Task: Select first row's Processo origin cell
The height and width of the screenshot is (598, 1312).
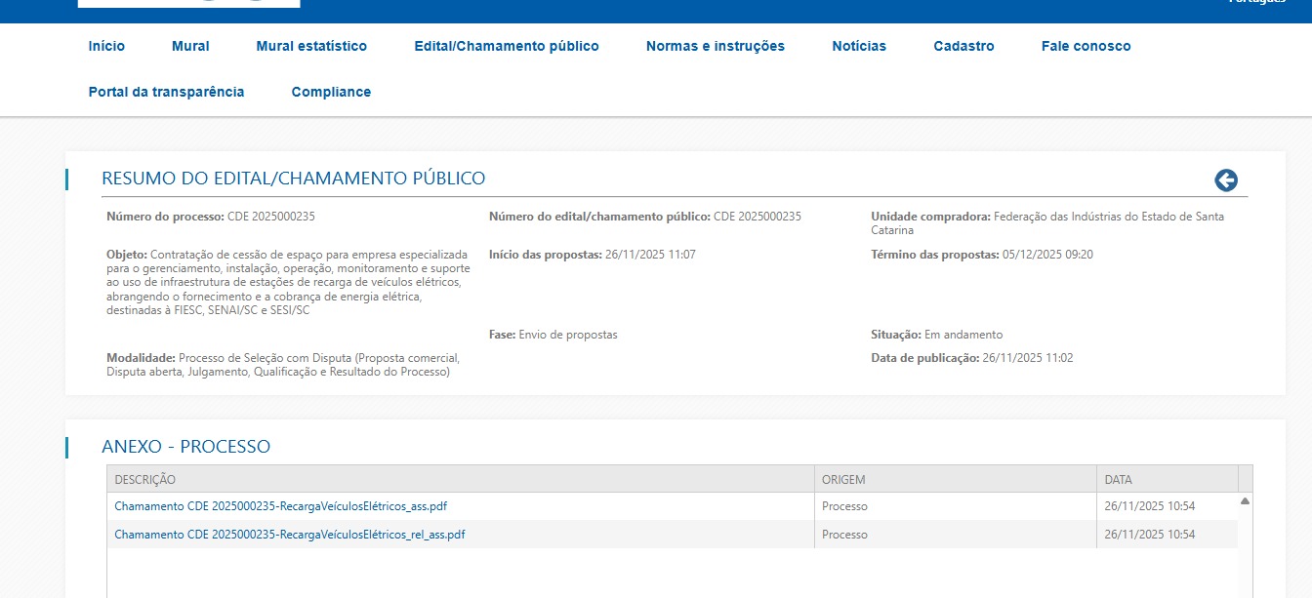Action: tap(844, 506)
